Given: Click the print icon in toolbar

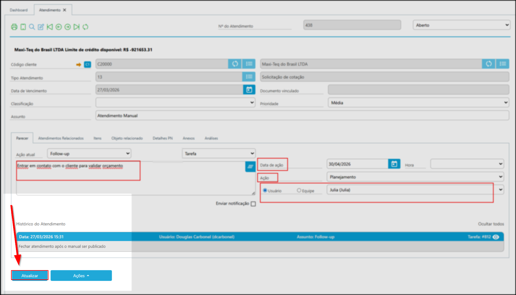Looking at the screenshot, I should click(14, 27).
